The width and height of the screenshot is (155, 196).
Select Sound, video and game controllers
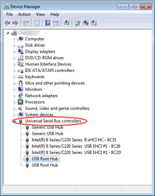[58, 108]
